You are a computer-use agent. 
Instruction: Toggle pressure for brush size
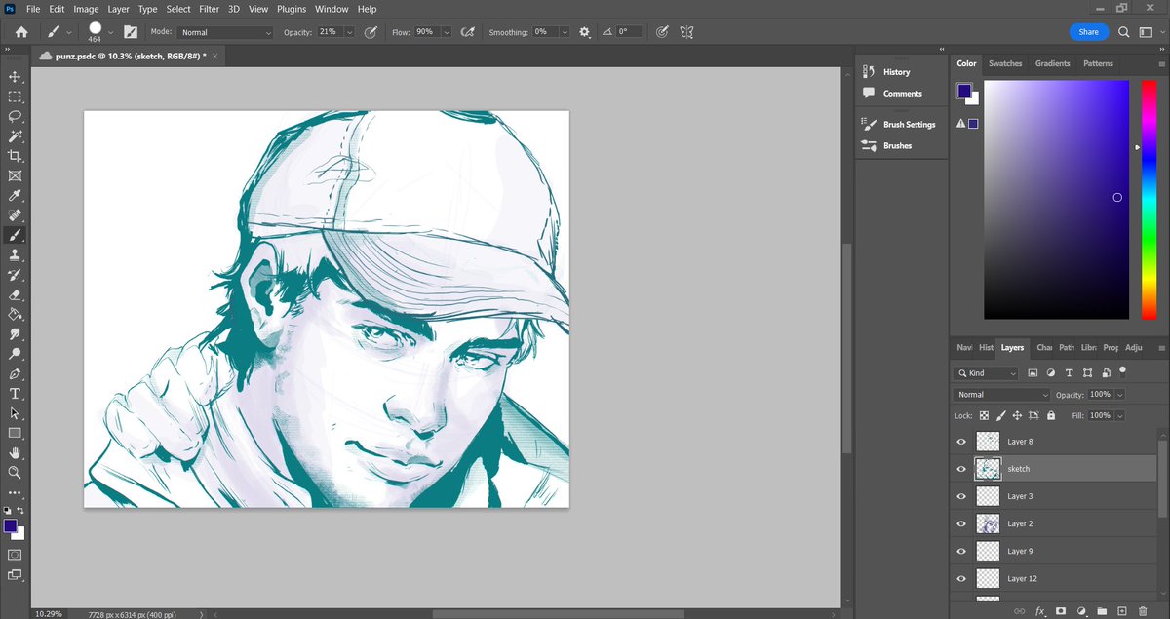click(662, 32)
